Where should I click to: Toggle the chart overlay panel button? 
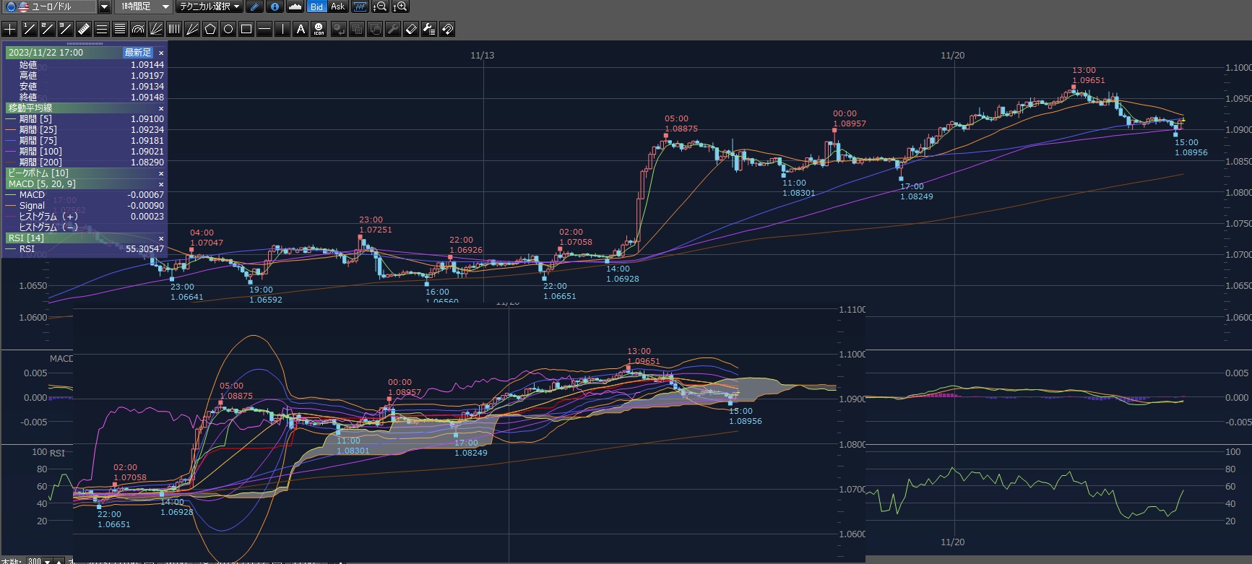coord(360,6)
